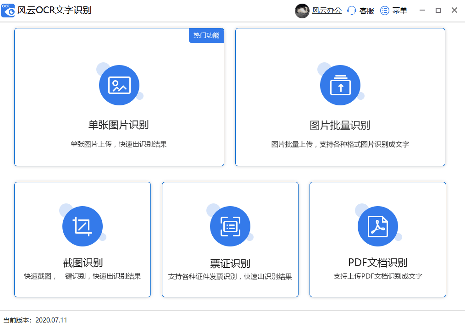Click the ticket and ID scan icon
The width and height of the screenshot is (465, 328).
click(x=230, y=226)
